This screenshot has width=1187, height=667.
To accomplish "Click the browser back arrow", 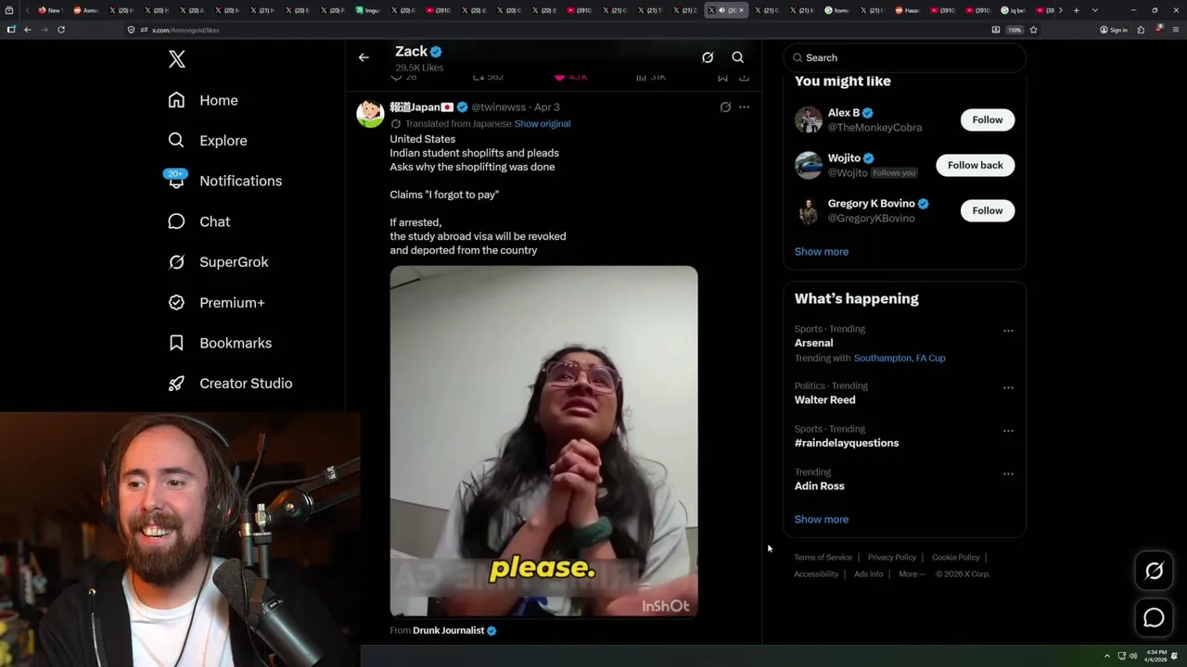I will coord(28,30).
